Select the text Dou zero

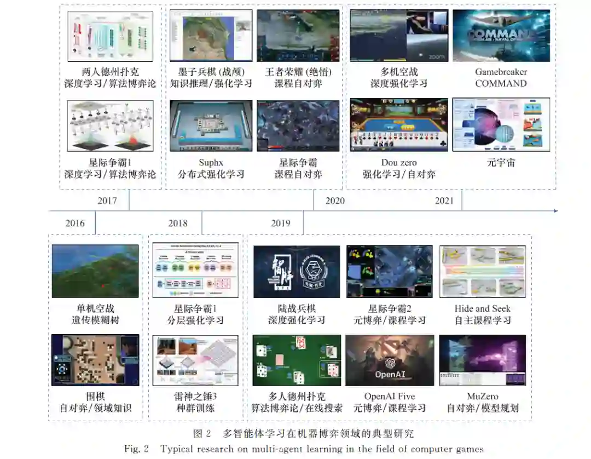pos(399,163)
